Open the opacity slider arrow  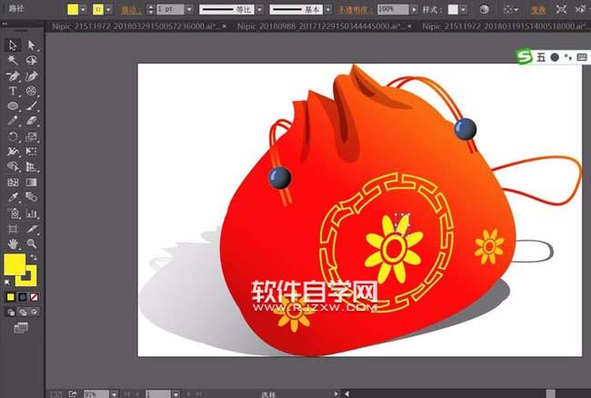tap(414, 9)
